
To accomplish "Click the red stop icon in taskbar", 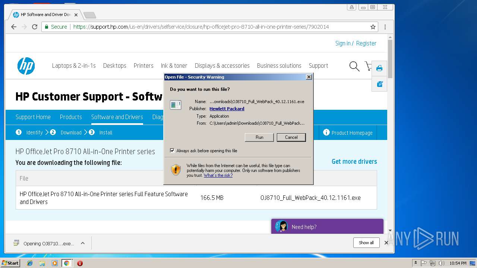I will 80,263.
